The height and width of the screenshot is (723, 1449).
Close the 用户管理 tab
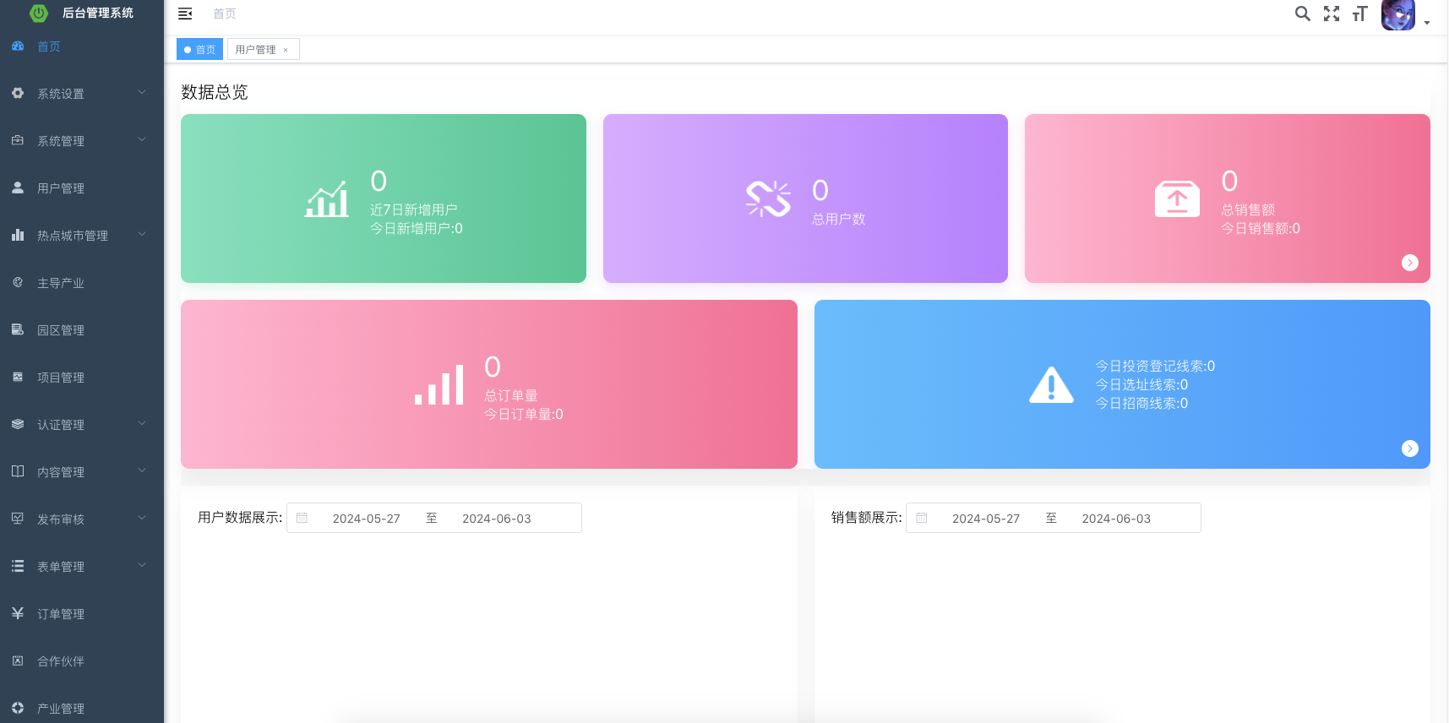pos(286,50)
